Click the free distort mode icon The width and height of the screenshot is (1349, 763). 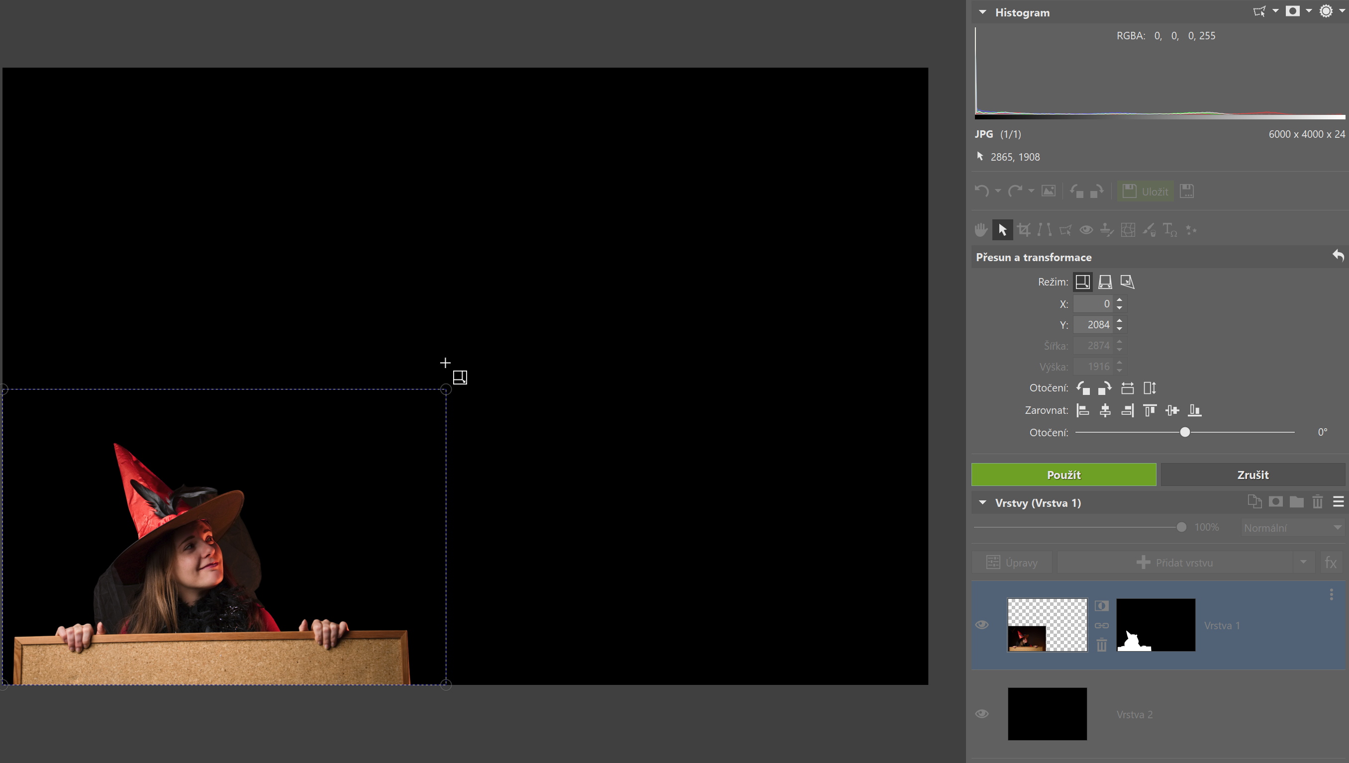tap(1127, 282)
